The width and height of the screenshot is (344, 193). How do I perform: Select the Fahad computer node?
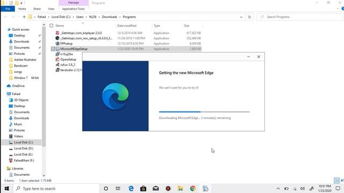click(x=16, y=94)
